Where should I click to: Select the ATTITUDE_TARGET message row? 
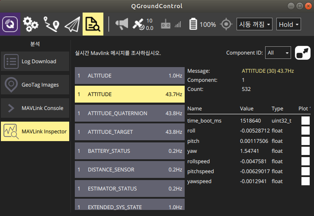(x=130, y=132)
